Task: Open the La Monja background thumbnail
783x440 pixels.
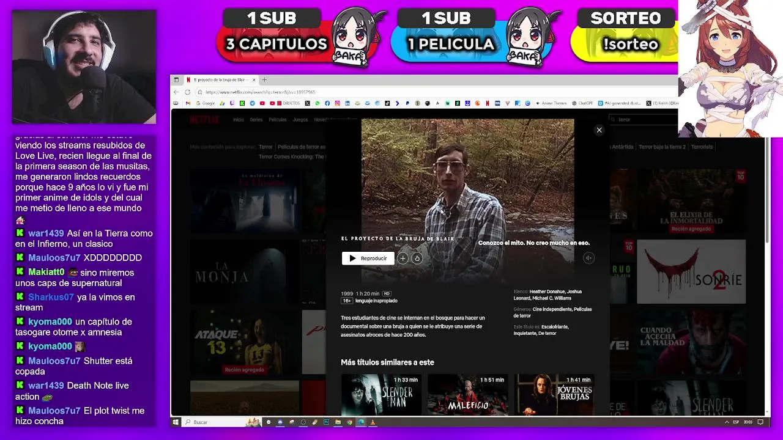Action: (x=244, y=272)
